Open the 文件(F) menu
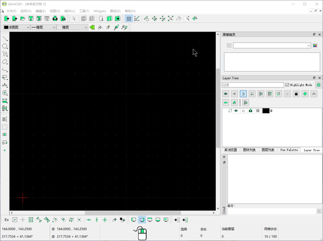Screen dimensions: 323x241 [x=11, y=11]
